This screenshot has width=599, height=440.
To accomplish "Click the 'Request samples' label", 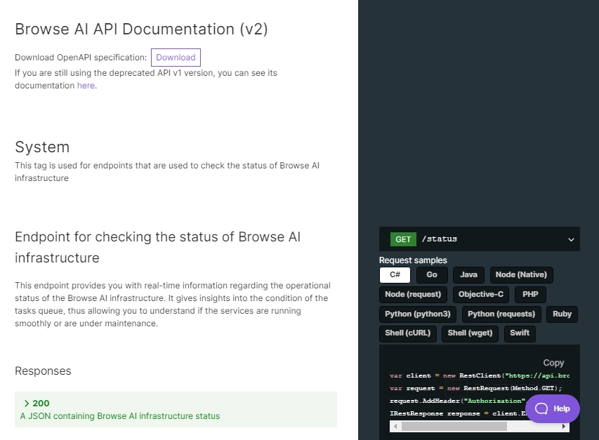I will 413,260.
